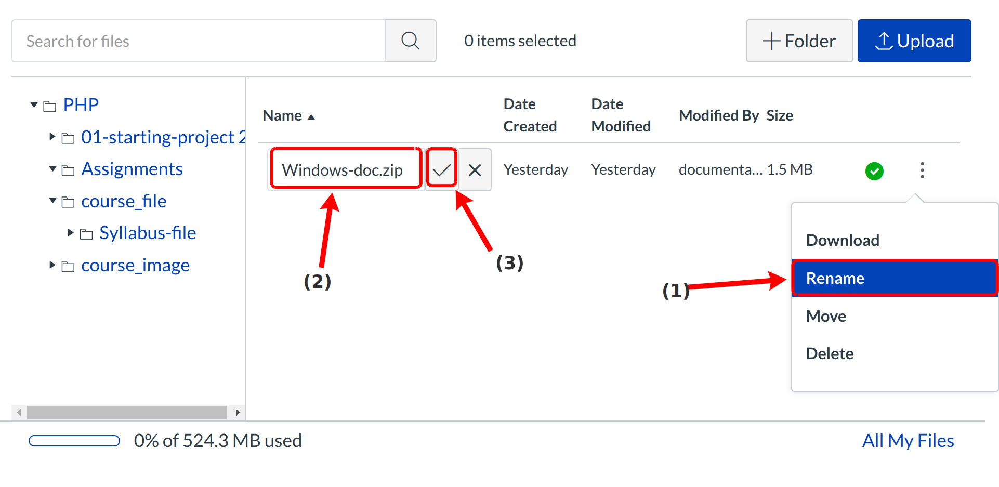
Task: Cancel rename with the X button
Action: pos(475,170)
